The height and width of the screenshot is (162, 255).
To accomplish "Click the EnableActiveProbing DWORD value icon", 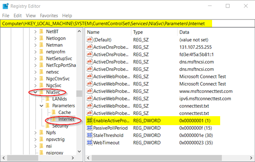I will click(89, 120).
